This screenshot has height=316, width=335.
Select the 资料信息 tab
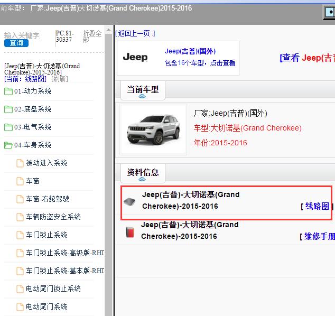click(x=143, y=173)
